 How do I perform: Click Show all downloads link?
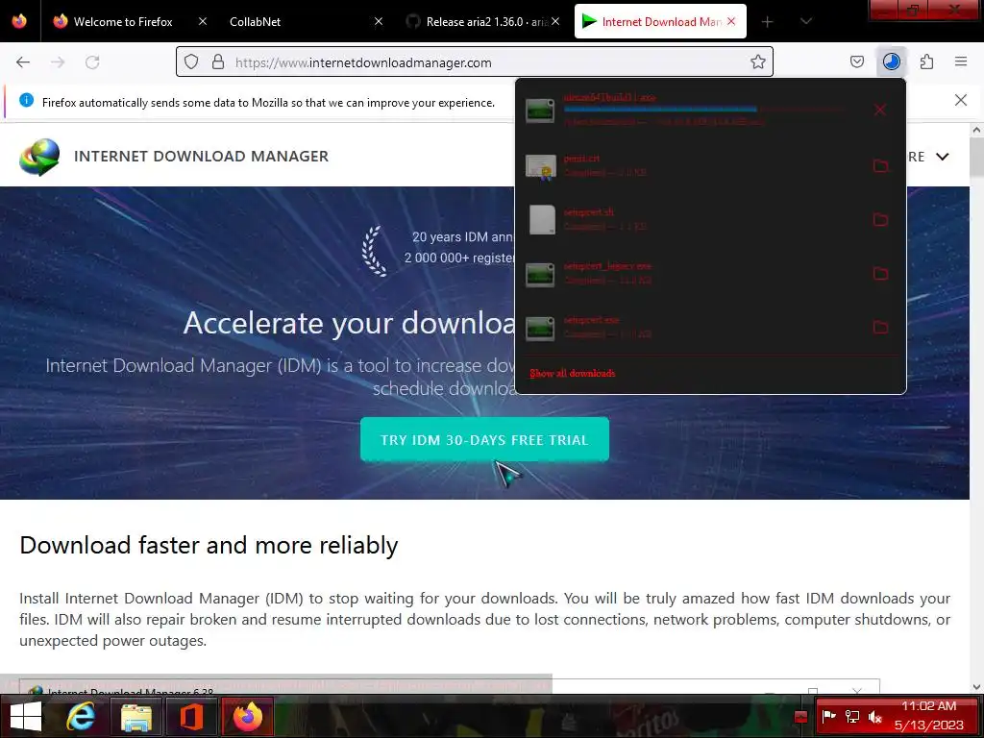(573, 374)
